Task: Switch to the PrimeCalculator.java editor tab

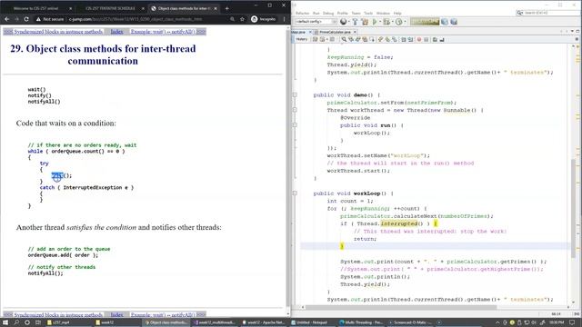Action: (336, 33)
